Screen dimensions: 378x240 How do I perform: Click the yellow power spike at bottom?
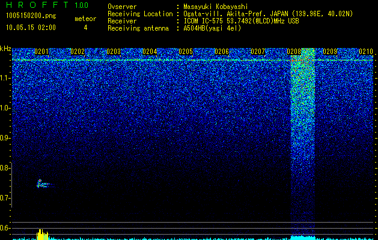tap(43, 235)
